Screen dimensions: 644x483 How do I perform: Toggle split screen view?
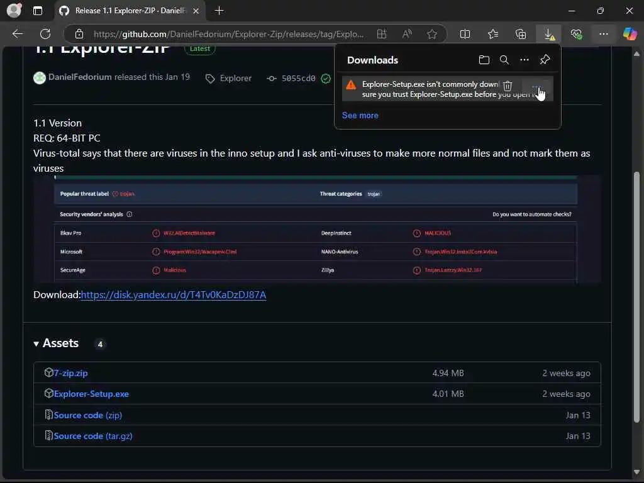465,34
